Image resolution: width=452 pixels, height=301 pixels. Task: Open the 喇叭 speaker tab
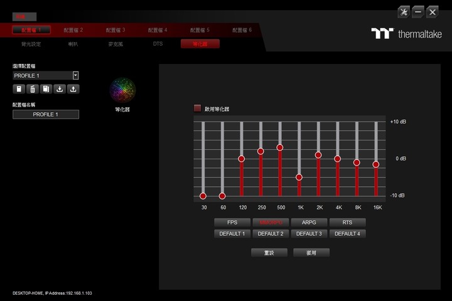point(73,44)
